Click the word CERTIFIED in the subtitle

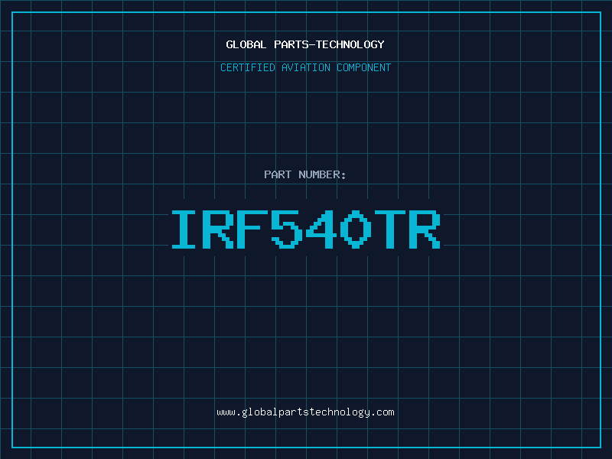coord(248,67)
